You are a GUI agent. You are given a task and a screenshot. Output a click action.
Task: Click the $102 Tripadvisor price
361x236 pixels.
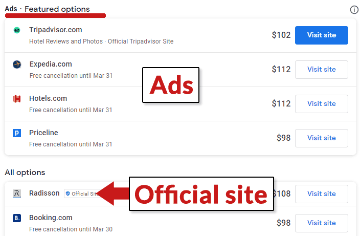(281, 35)
